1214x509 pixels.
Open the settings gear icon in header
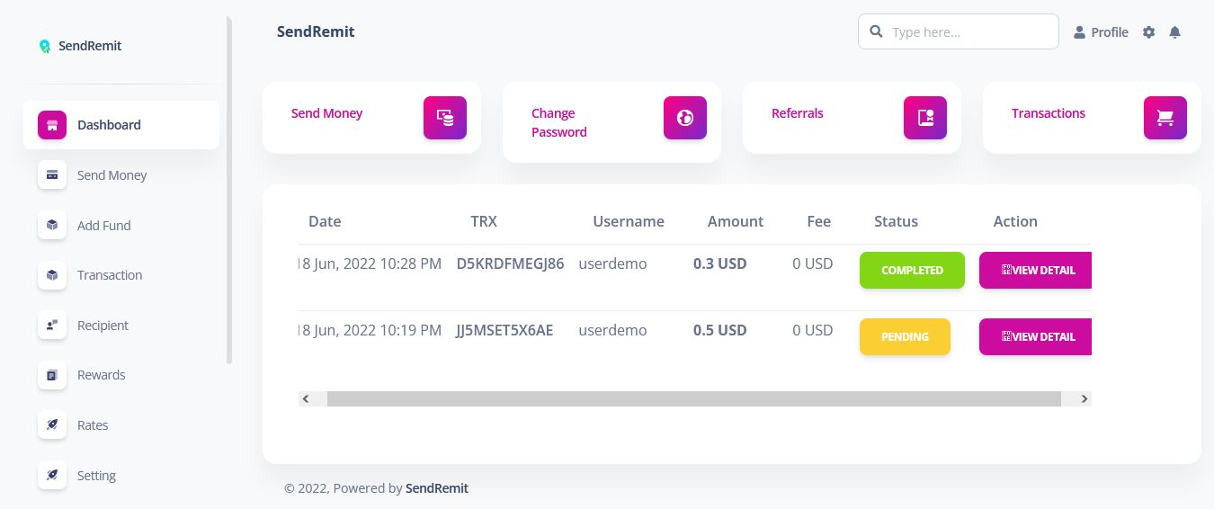[1148, 32]
